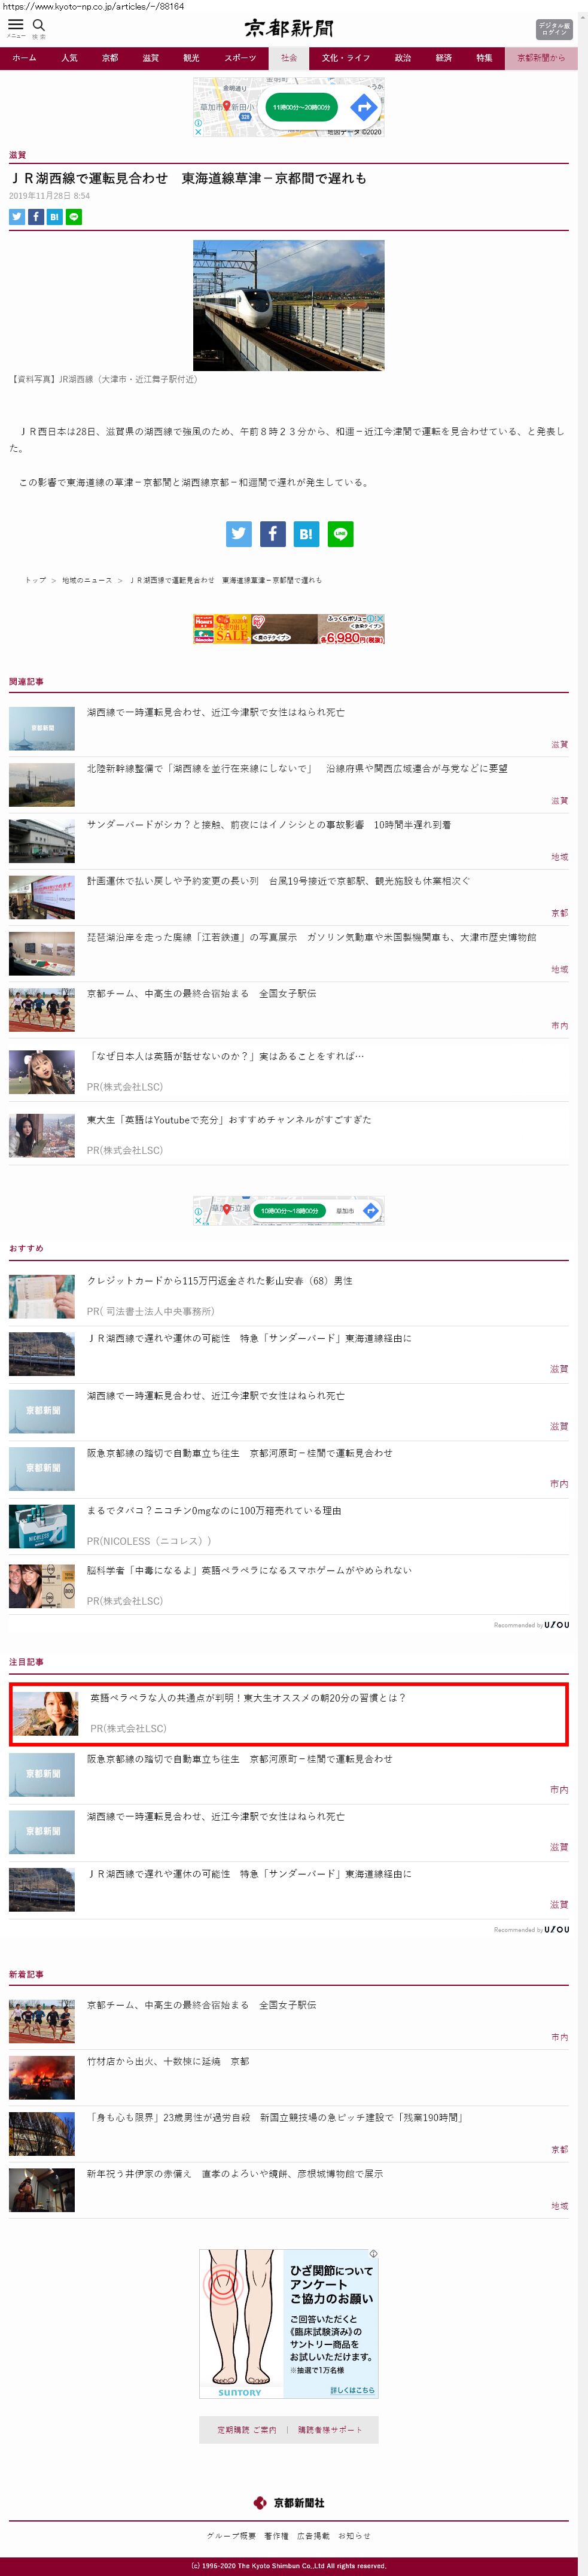Share via small Twitter icon under headline
Viewport: 588px width, 2576px height.
[x=17, y=216]
